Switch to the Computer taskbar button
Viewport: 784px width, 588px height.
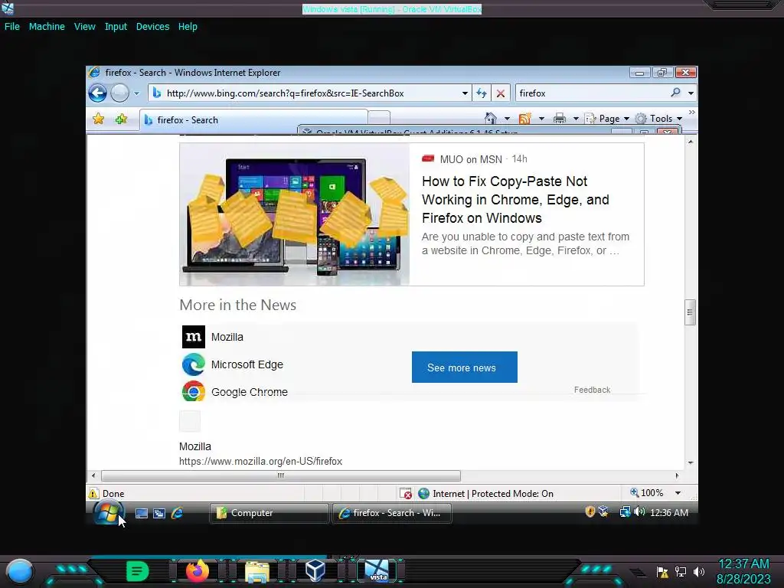(x=269, y=513)
